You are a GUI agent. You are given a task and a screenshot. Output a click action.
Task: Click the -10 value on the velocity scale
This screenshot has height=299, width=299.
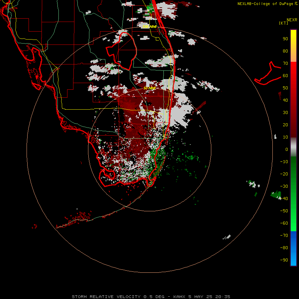click(x=284, y=162)
